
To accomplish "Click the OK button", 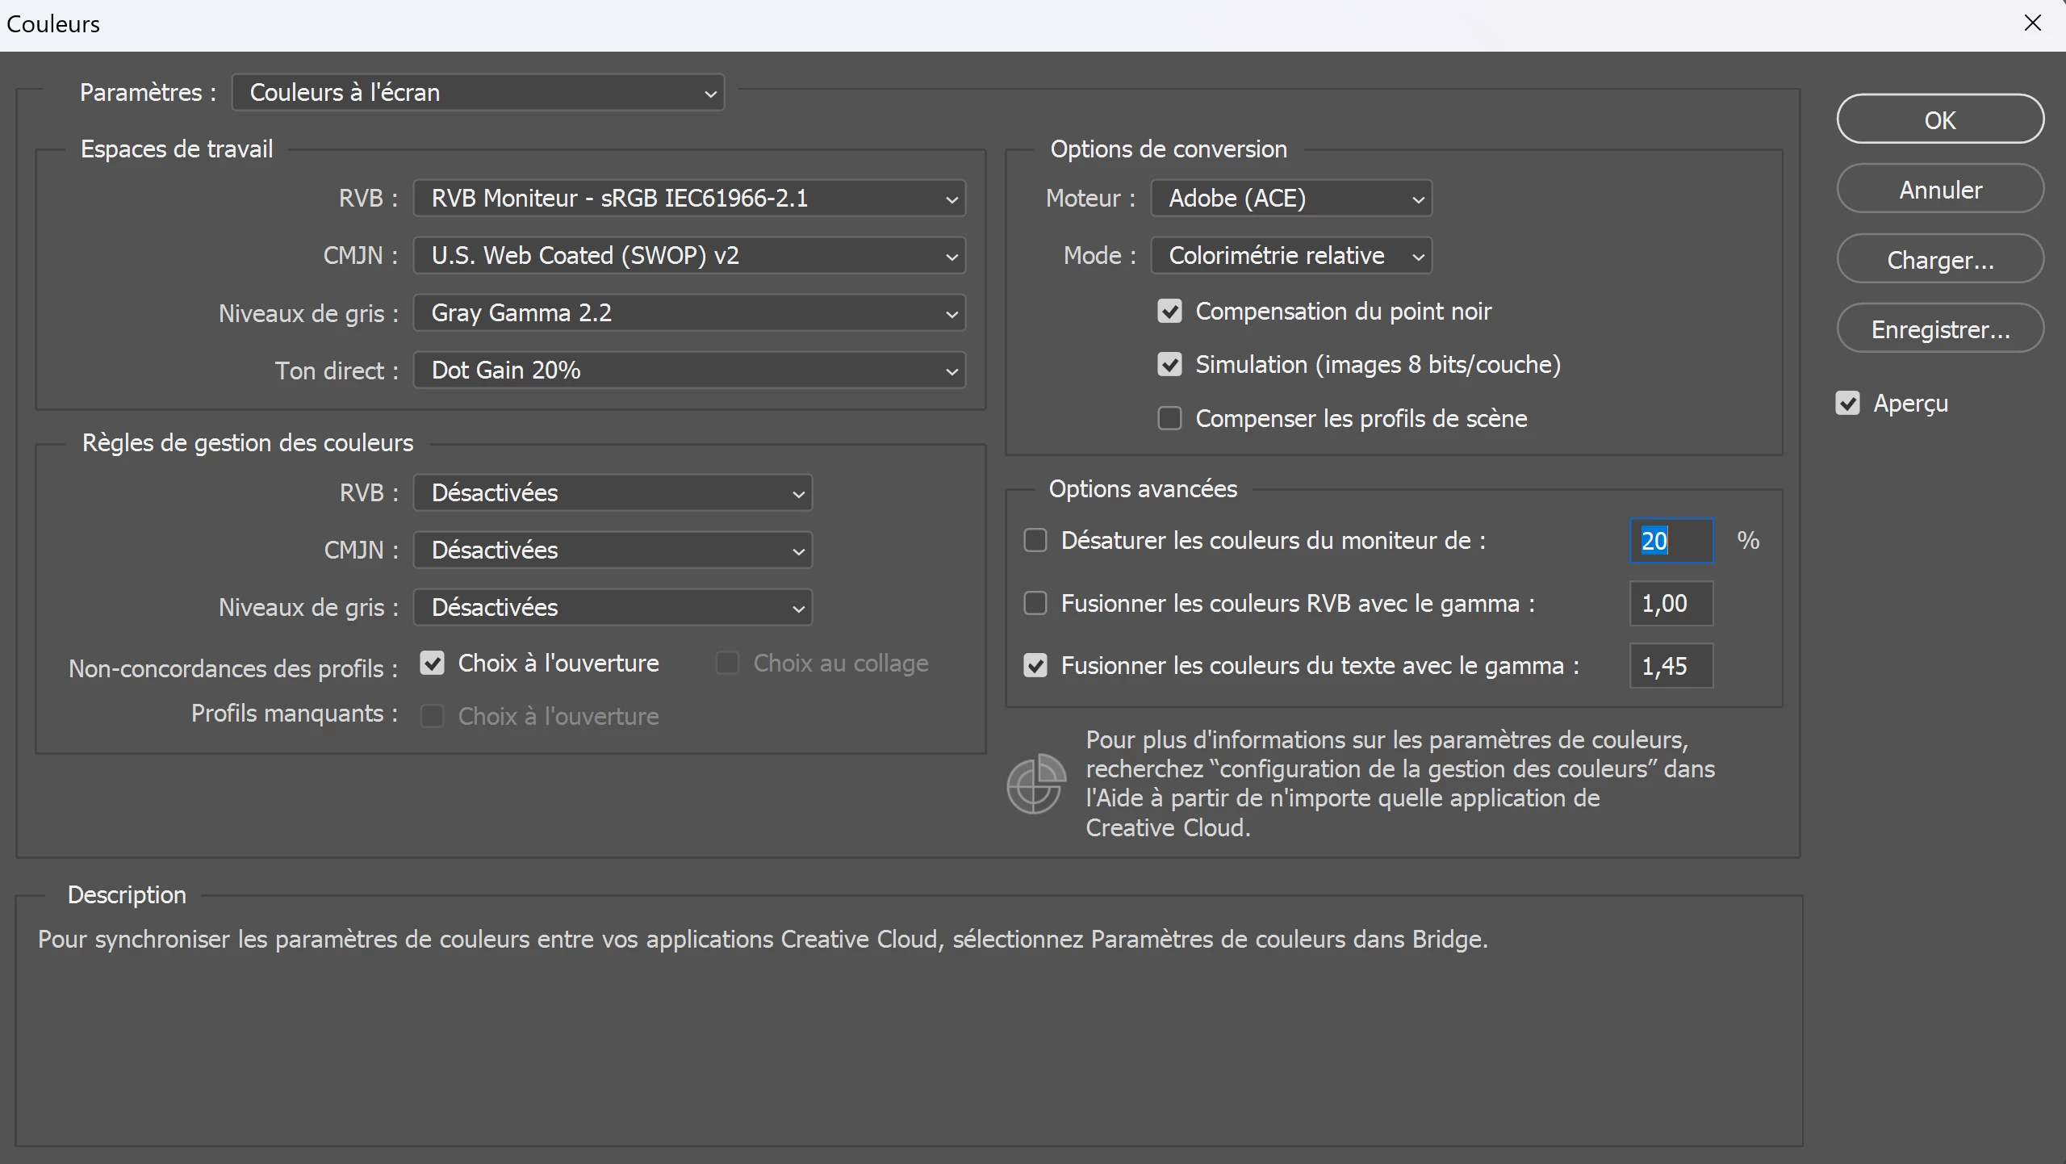I will 1939,119.
